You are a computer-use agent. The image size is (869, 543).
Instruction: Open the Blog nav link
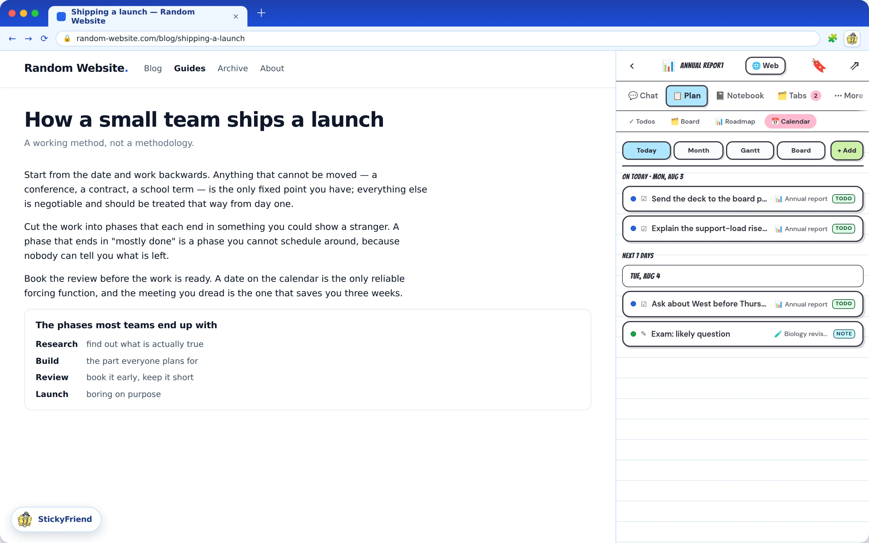click(153, 68)
